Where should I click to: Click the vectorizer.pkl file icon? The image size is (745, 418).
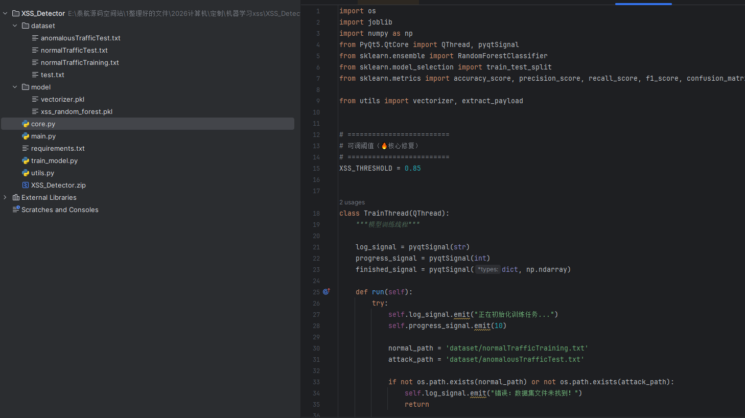pos(35,99)
